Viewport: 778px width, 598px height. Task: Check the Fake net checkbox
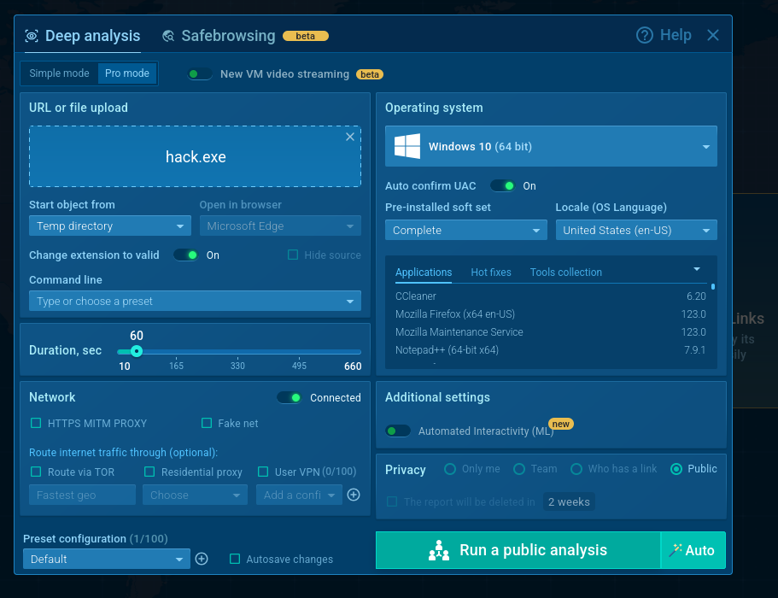pos(207,423)
